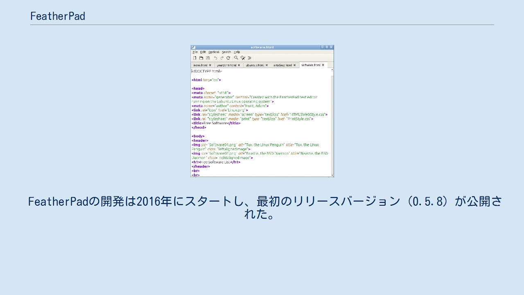This screenshot has width=524, height=295.
Task: Select the software.html tab
Action: pos(313,65)
